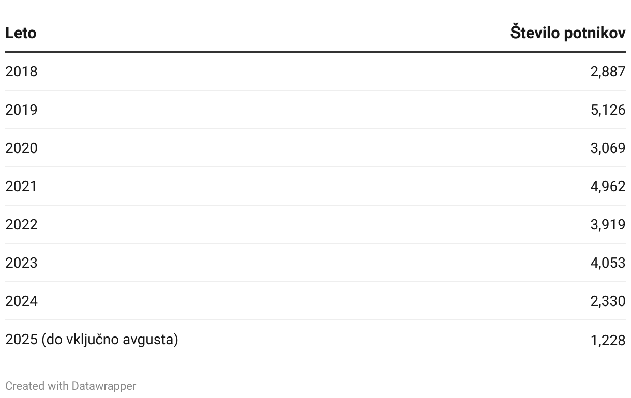The image size is (631, 398).
Task: Select the 2019 year cell
Action: click(x=21, y=110)
